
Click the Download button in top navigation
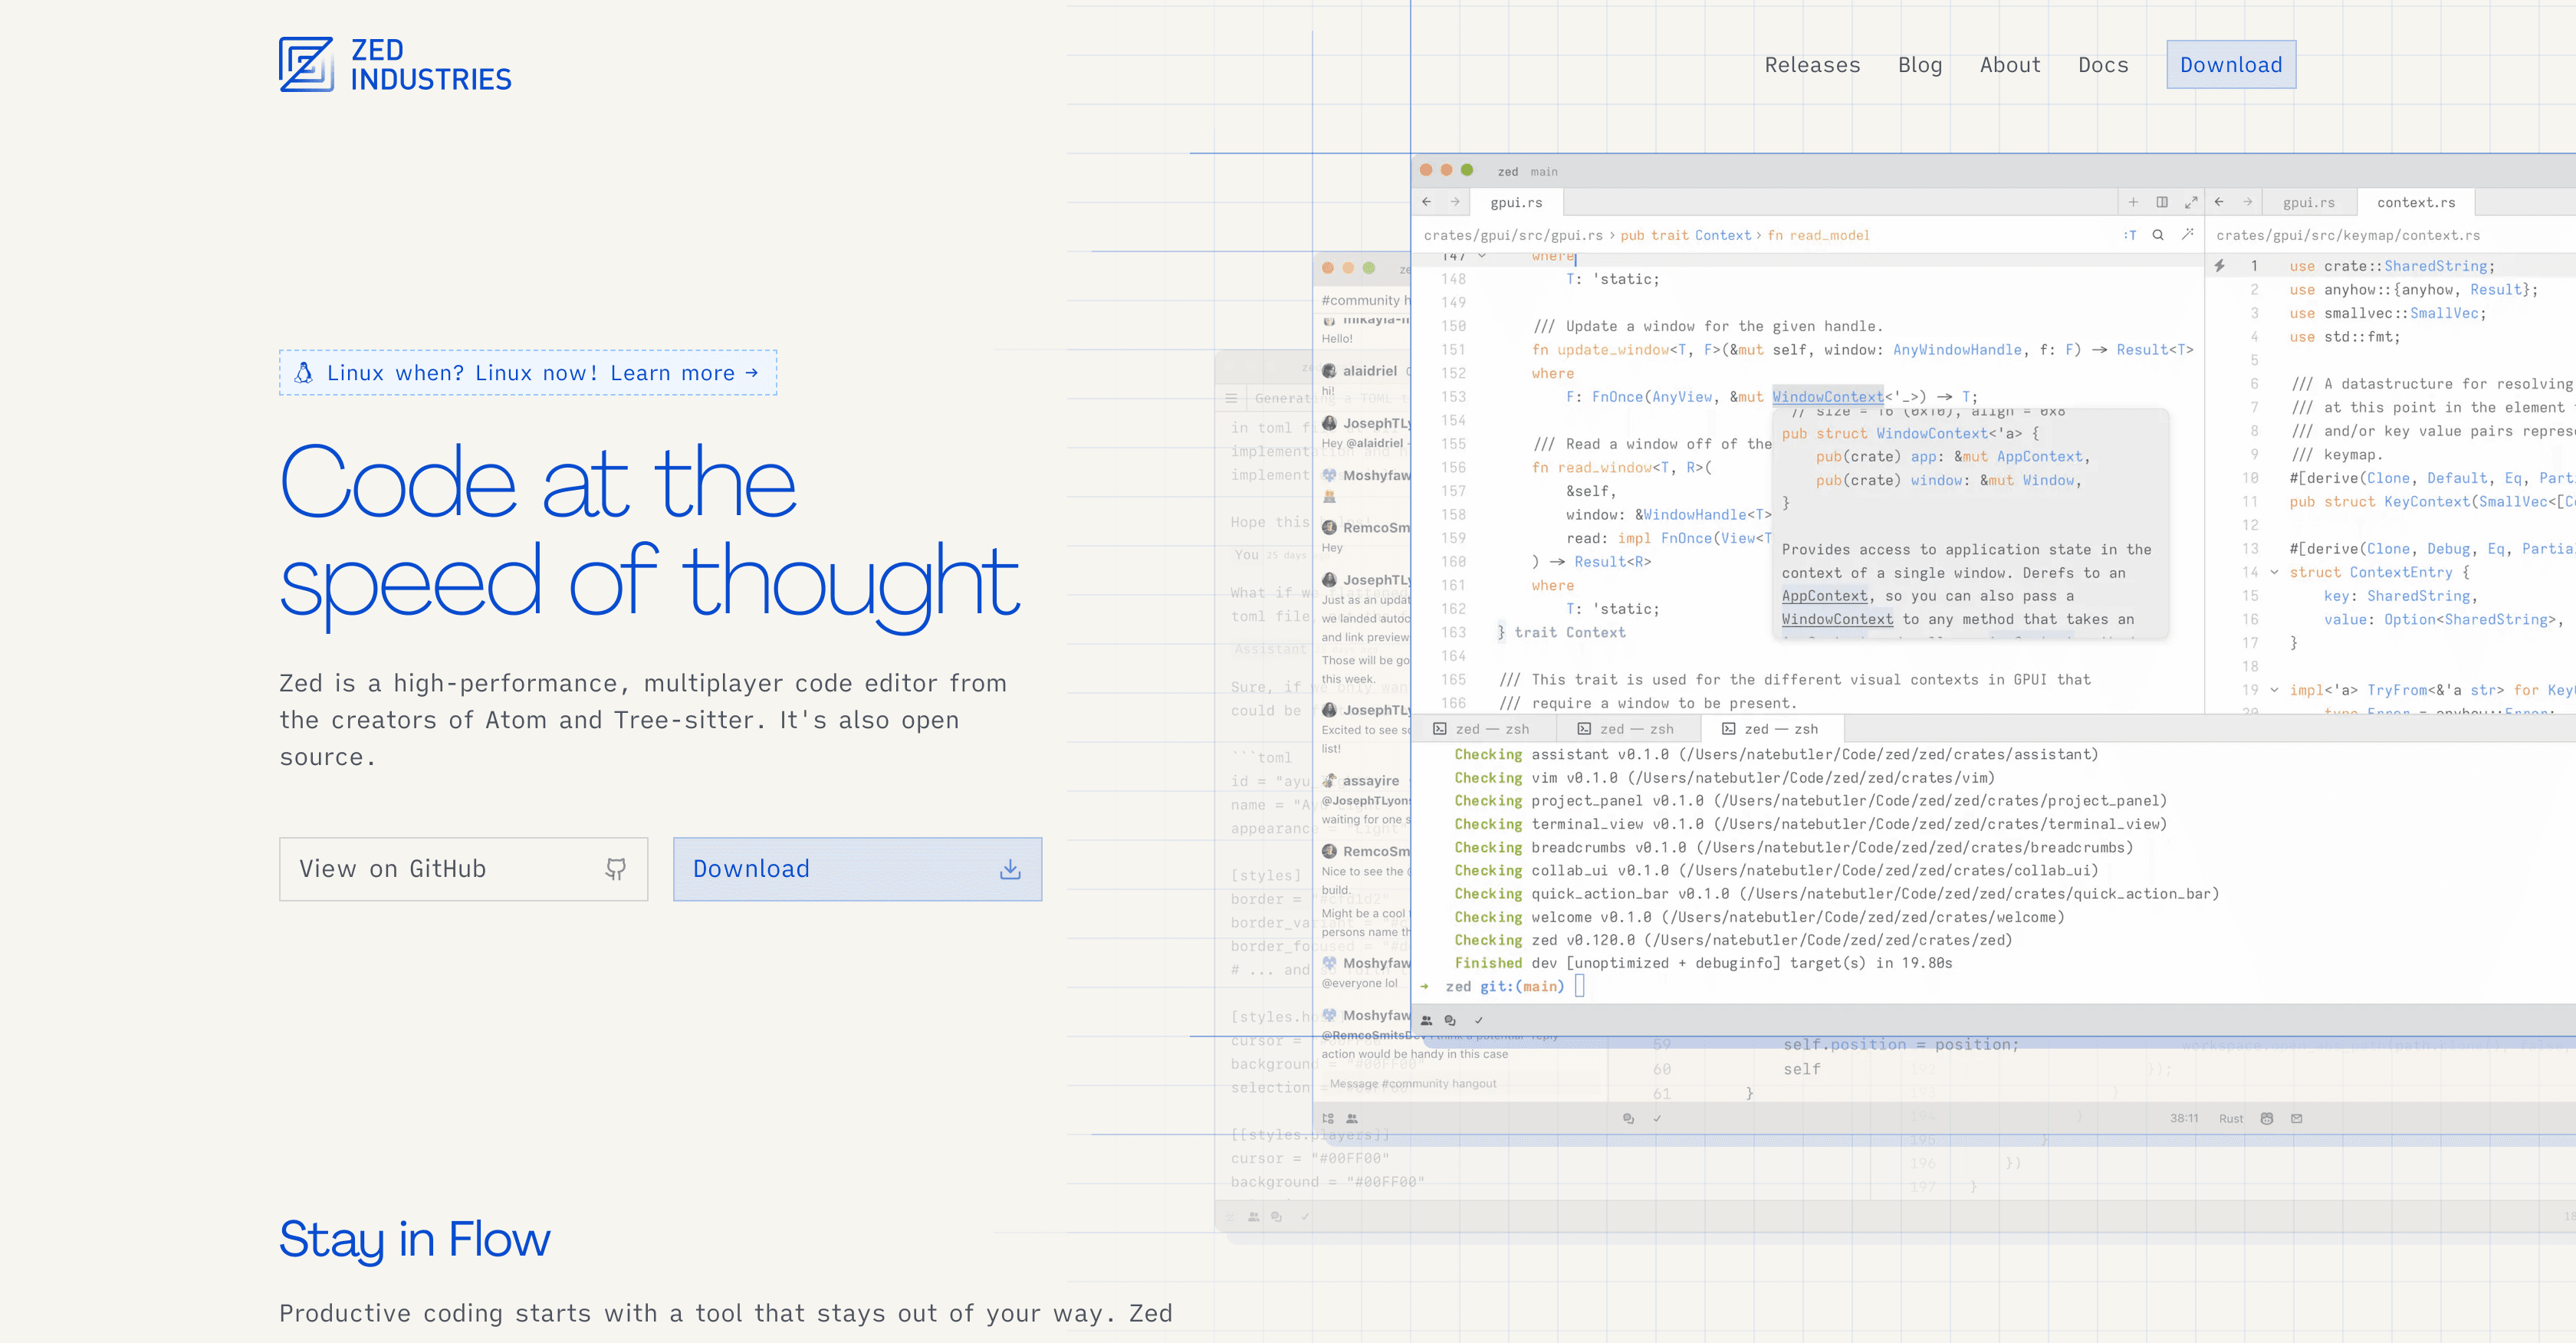pyautogui.click(x=2230, y=65)
